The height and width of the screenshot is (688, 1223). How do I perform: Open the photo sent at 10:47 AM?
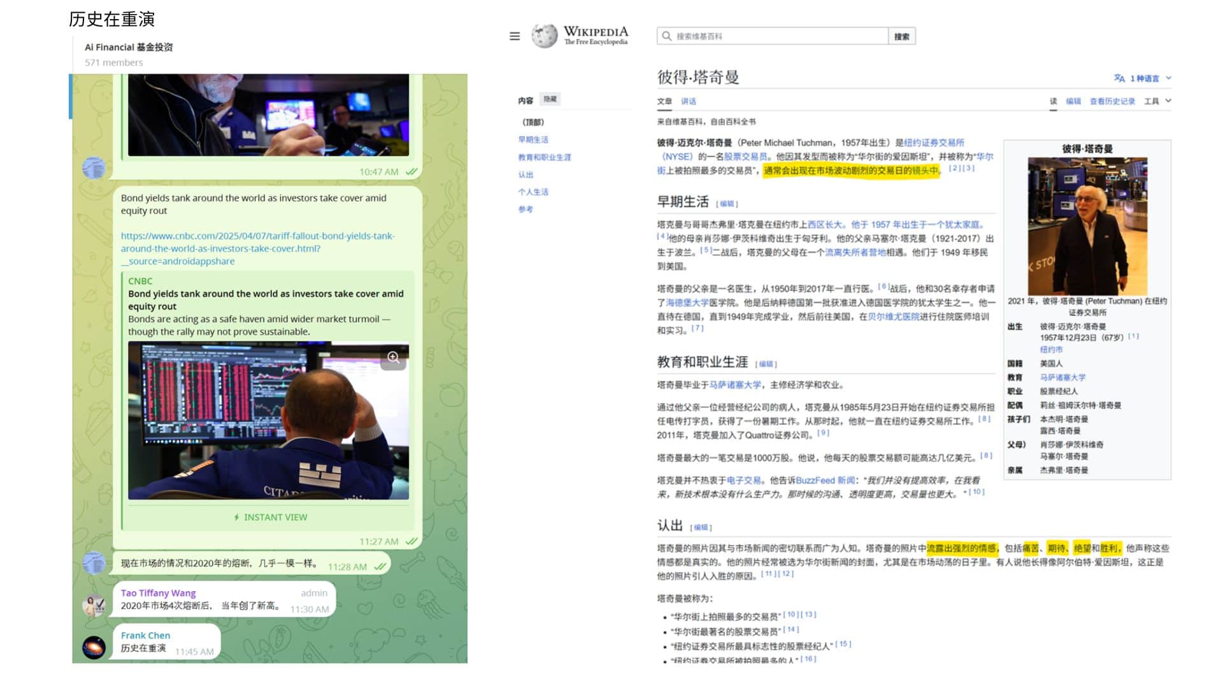click(268, 115)
